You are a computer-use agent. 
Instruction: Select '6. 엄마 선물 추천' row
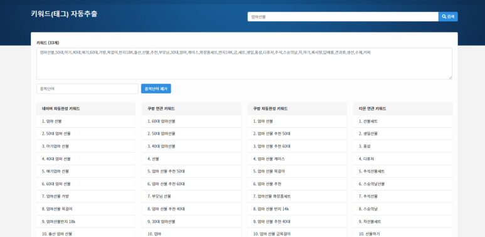click(297, 184)
